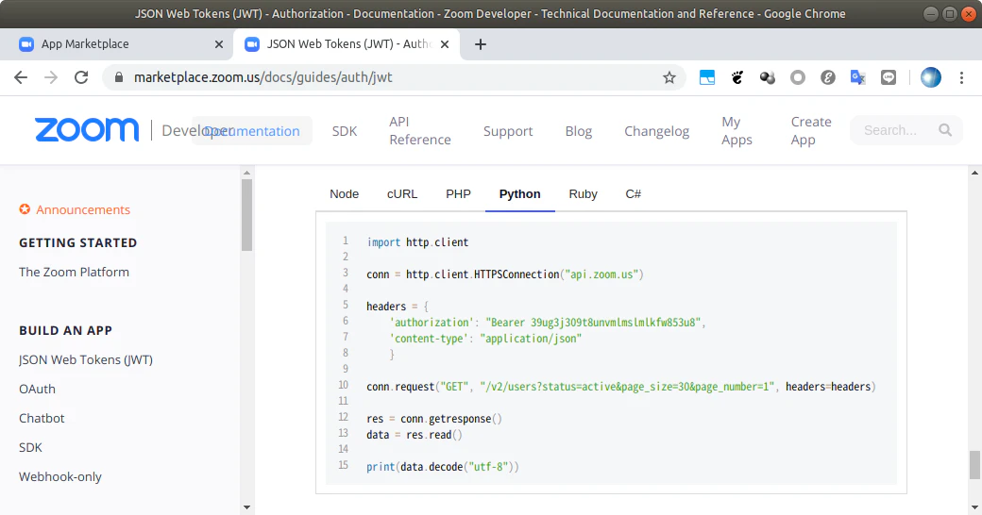Open the OAuth sidebar link

click(x=37, y=389)
